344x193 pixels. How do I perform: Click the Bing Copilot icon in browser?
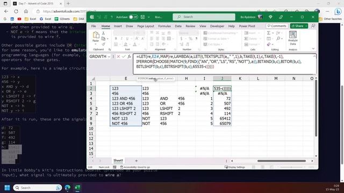pyautogui.click(x=338, y=11)
